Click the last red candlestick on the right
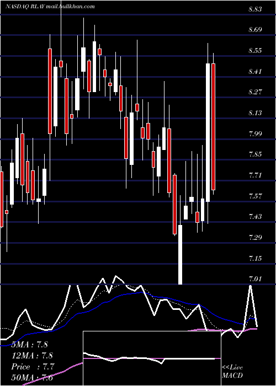 (213, 126)
